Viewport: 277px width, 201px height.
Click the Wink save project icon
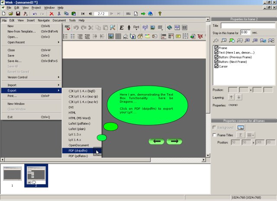click(18, 14)
